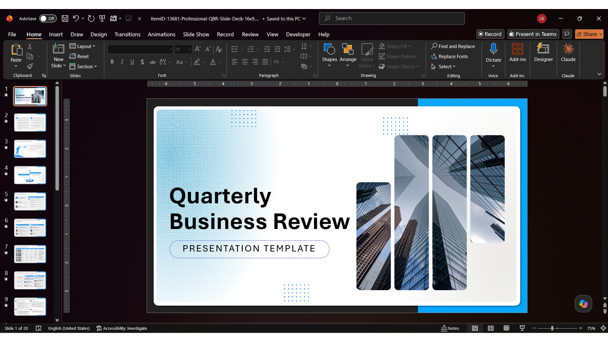
Task: Click the Format Painter brush icon
Action: coord(29,66)
